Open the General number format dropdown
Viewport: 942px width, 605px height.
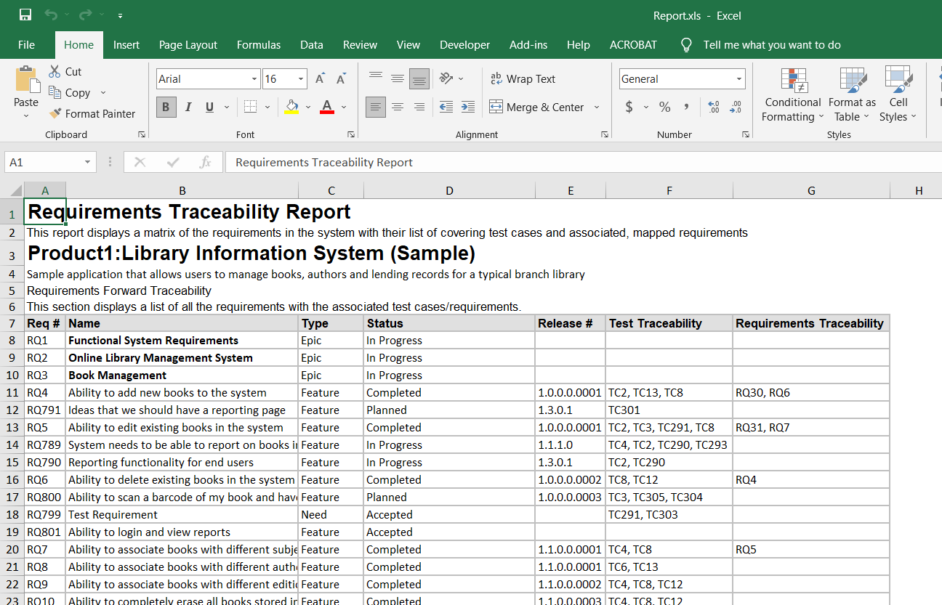(739, 79)
